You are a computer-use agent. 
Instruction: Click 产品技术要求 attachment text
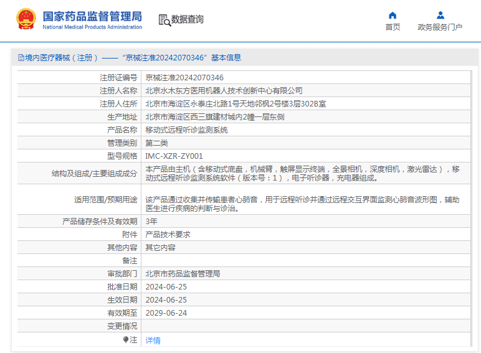168,235
